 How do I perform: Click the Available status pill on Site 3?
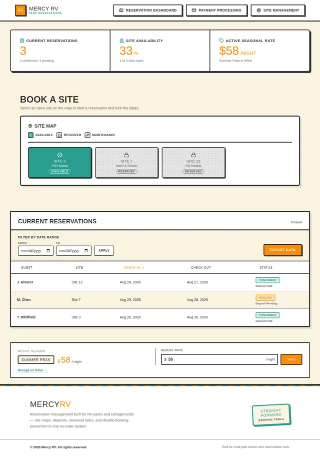tap(59, 172)
